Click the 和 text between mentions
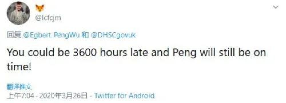286x103 pixels. [x=86, y=35]
